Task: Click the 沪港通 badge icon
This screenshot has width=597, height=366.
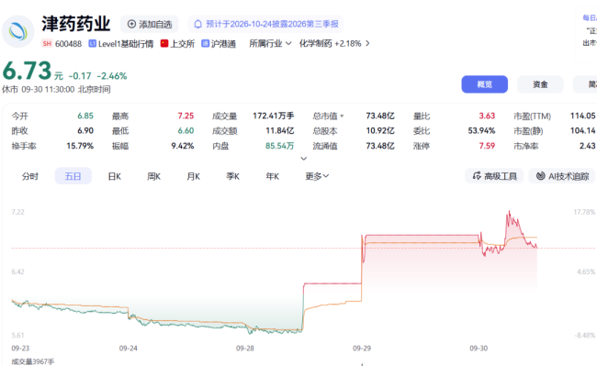Action: [x=205, y=44]
